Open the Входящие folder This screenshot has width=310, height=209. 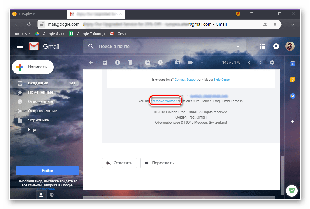click(38, 83)
